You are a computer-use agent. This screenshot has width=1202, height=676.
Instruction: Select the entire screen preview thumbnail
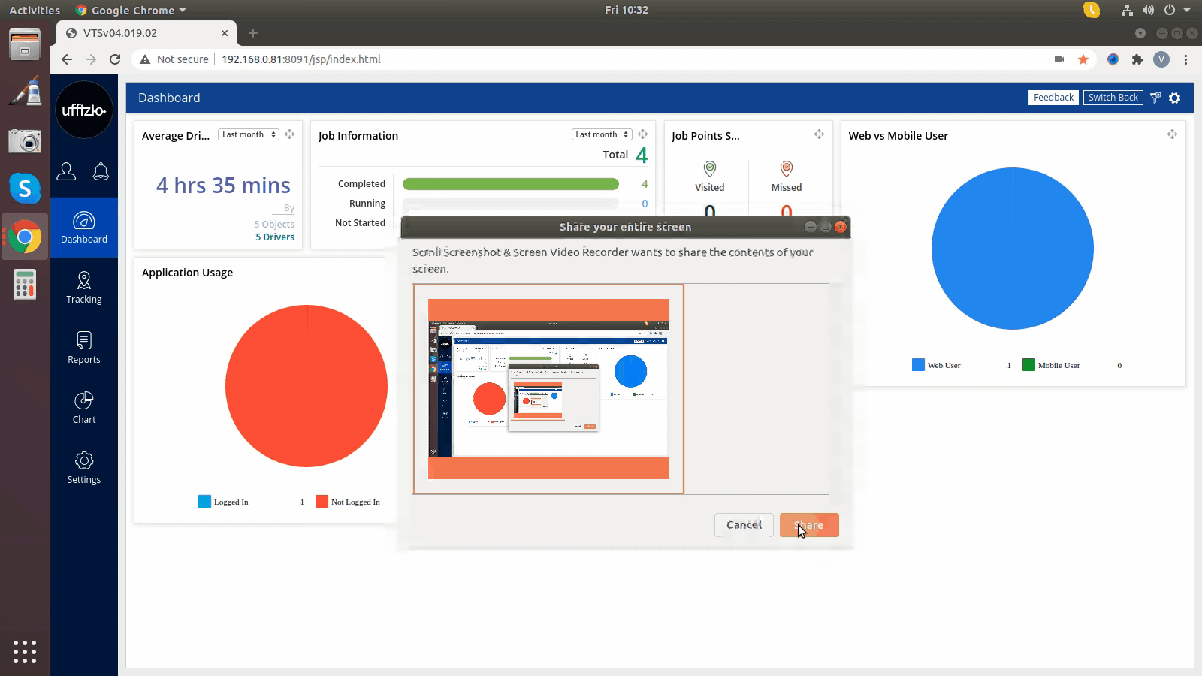pyautogui.click(x=548, y=389)
